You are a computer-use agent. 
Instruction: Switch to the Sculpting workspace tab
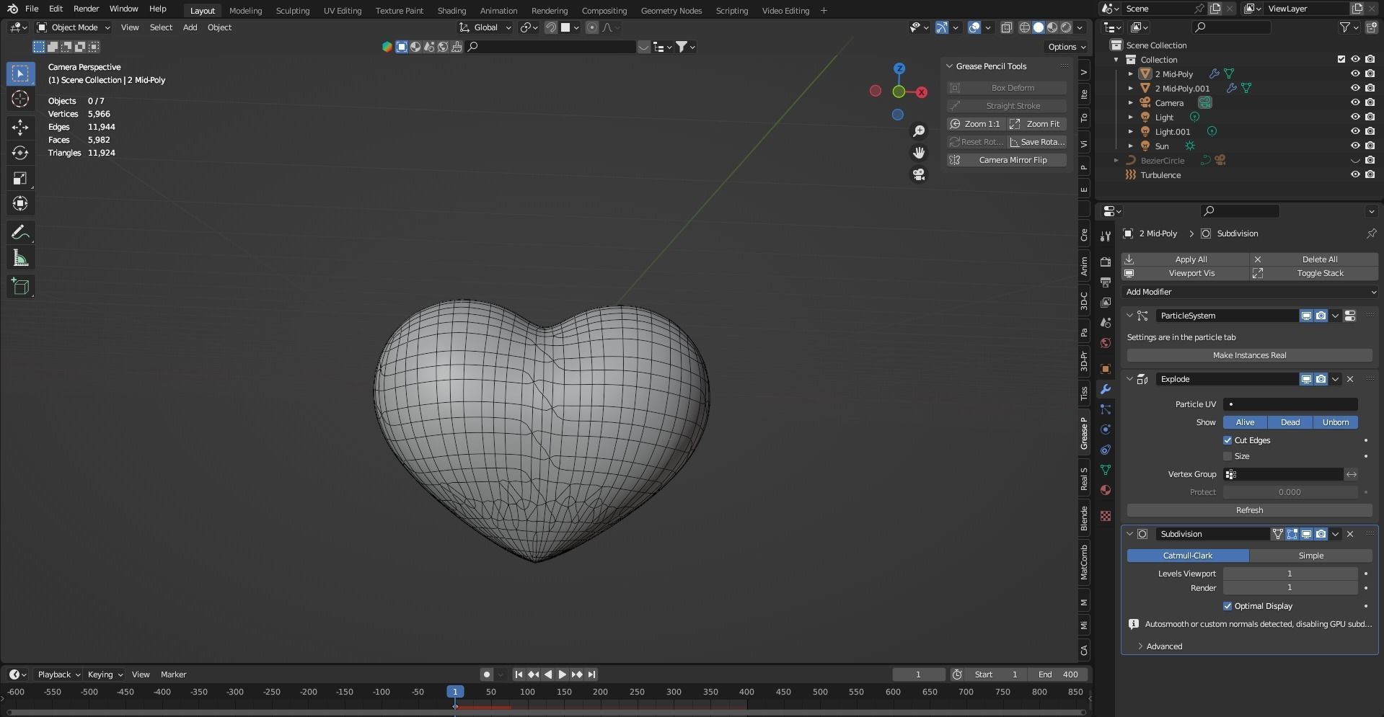click(x=292, y=10)
